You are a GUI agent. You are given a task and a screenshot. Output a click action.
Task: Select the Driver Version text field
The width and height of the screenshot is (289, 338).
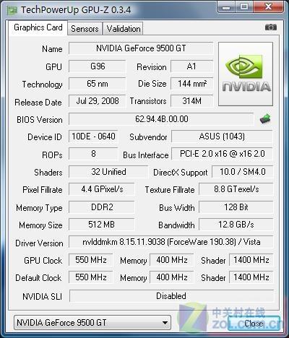tap(171, 242)
